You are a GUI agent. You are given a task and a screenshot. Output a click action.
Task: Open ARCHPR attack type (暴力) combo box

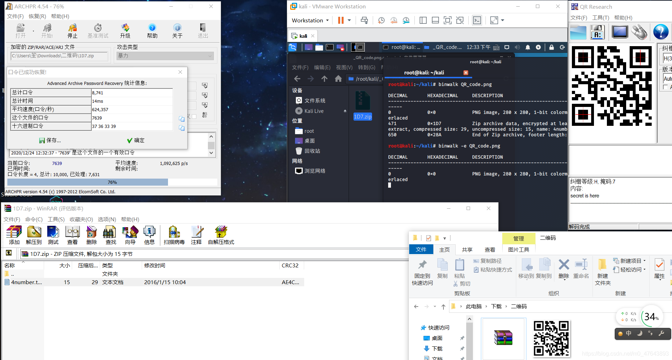165,56
